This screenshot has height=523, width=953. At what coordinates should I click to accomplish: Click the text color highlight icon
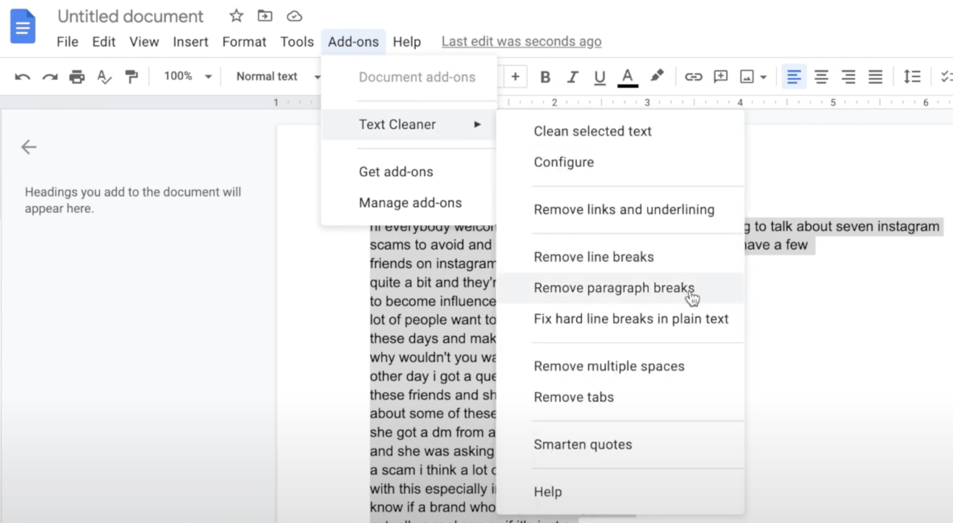[657, 76]
